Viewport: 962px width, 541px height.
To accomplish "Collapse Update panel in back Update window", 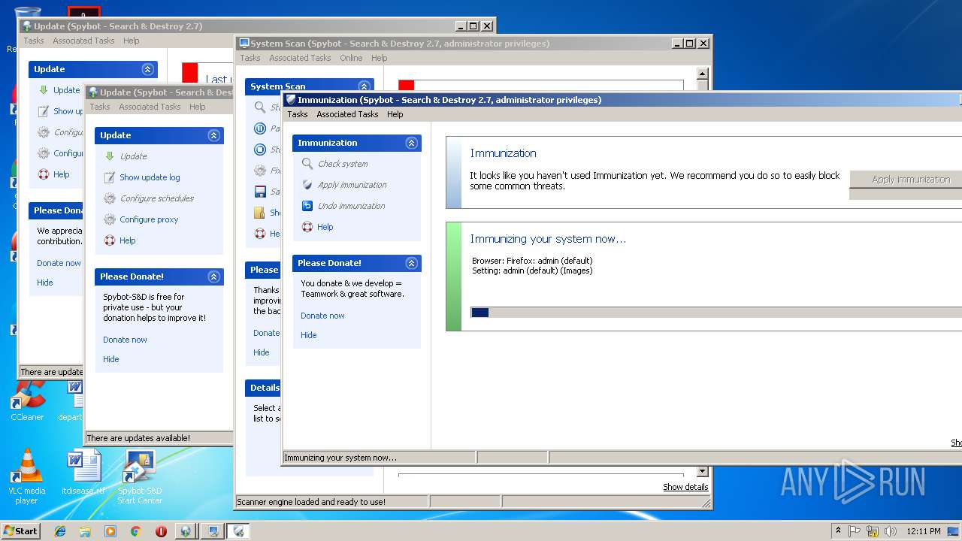I will (x=147, y=69).
